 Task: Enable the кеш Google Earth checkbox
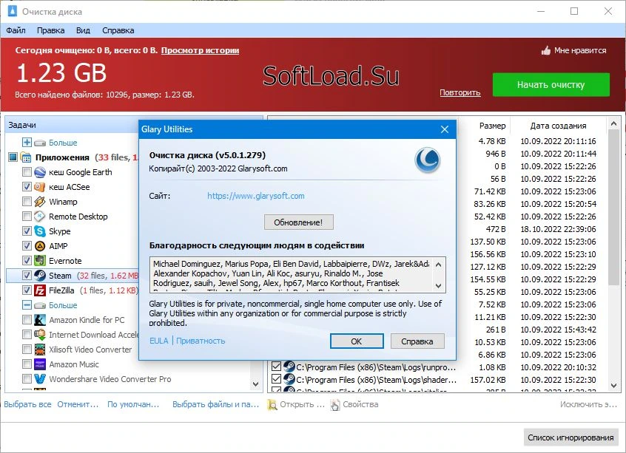(x=27, y=172)
